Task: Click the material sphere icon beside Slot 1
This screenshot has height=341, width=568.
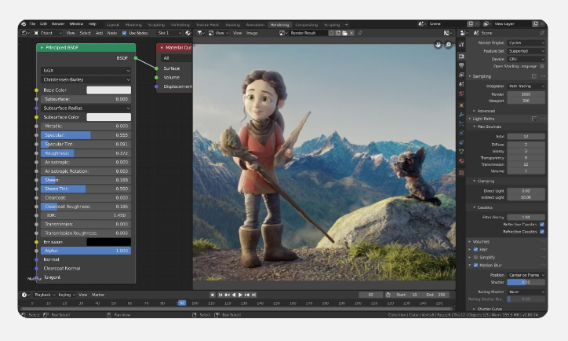Action: point(188,33)
